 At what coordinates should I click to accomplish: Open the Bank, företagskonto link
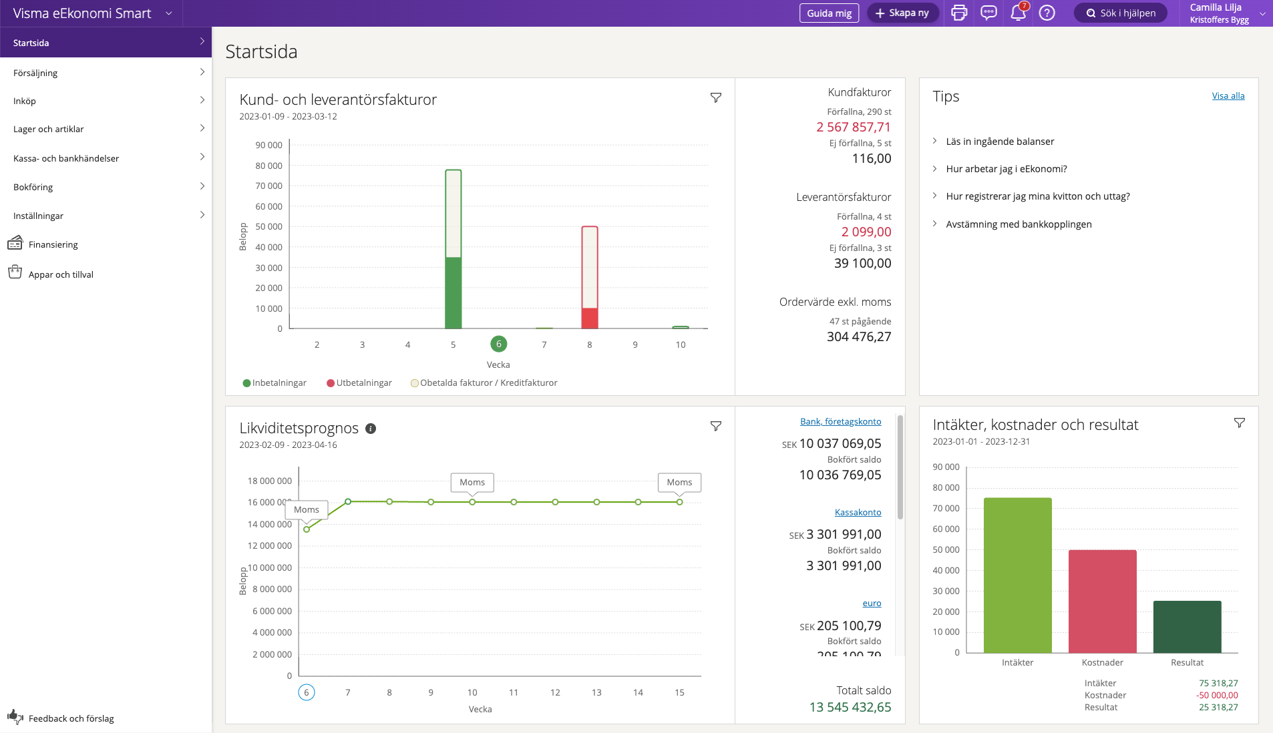click(x=840, y=421)
